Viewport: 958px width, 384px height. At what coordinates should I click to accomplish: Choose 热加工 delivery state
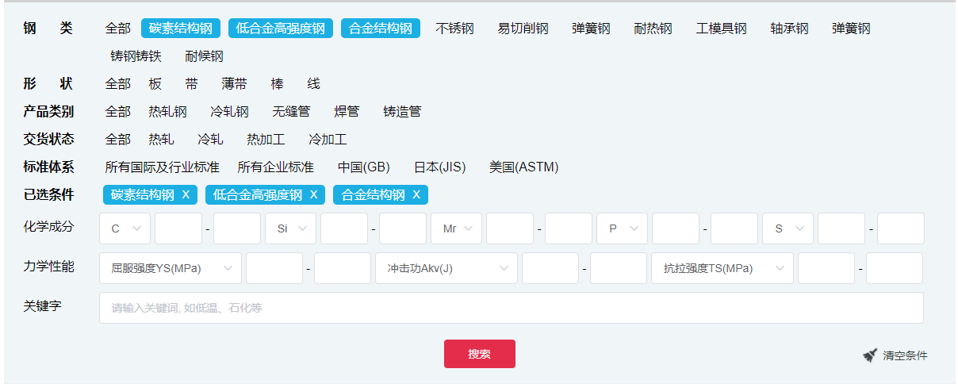coord(266,140)
